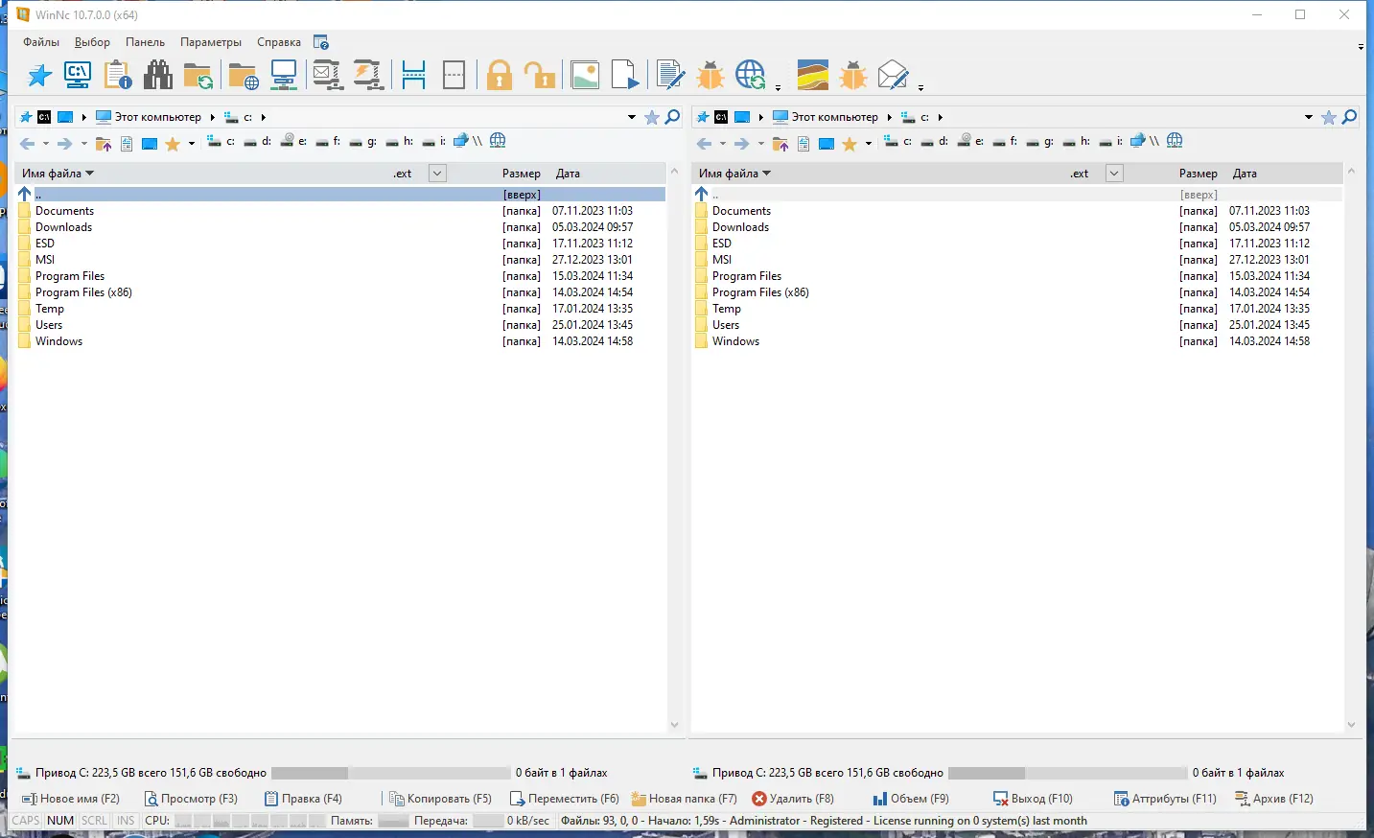This screenshot has width=1374, height=838.
Task: Click the orange padlock encrypt icon
Action: pyautogui.click(x=499, y=75)
